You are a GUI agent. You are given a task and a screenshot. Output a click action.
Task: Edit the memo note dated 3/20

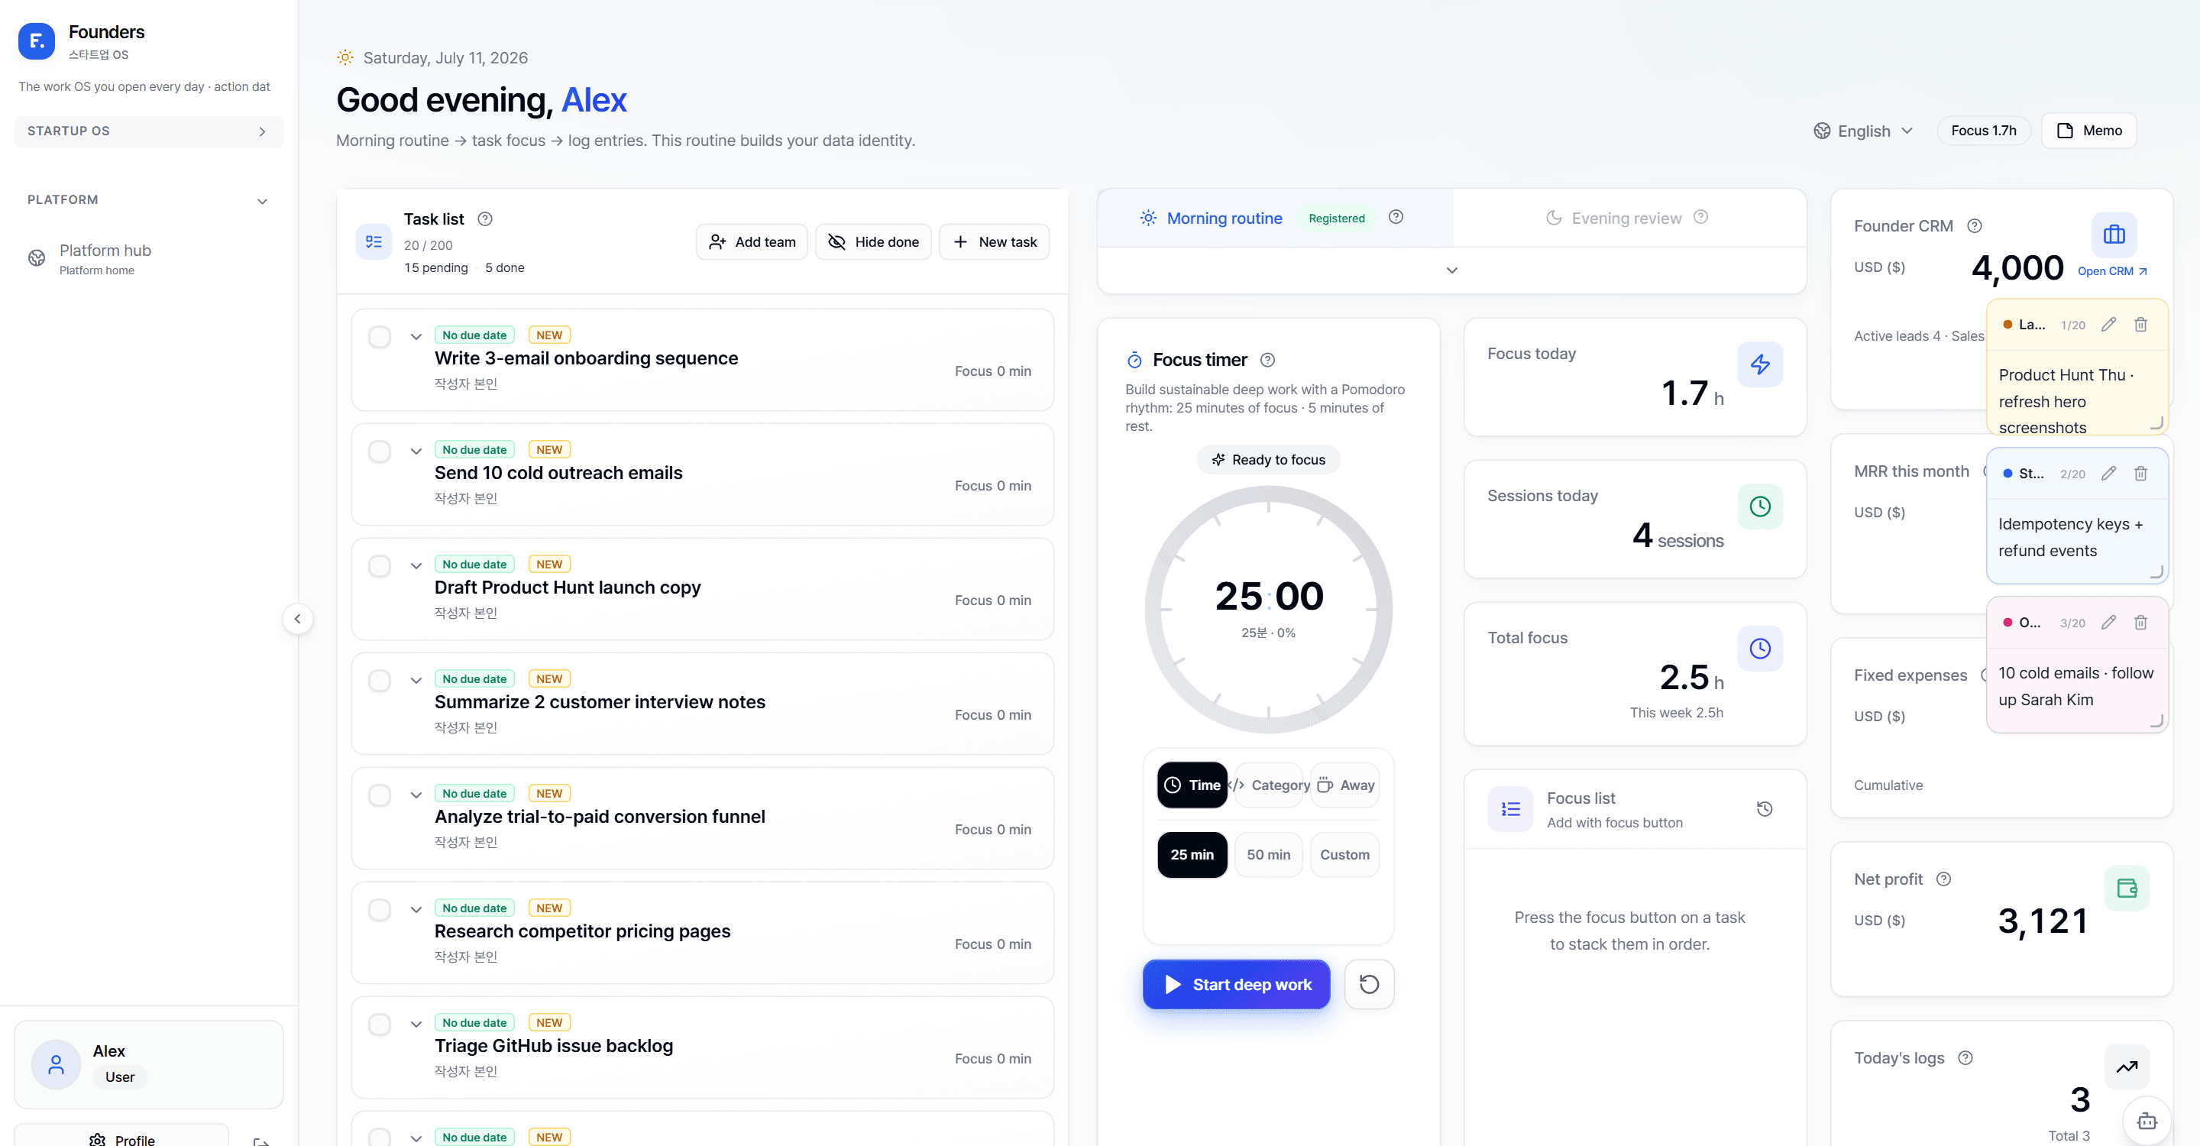(x=2108, y=623)
